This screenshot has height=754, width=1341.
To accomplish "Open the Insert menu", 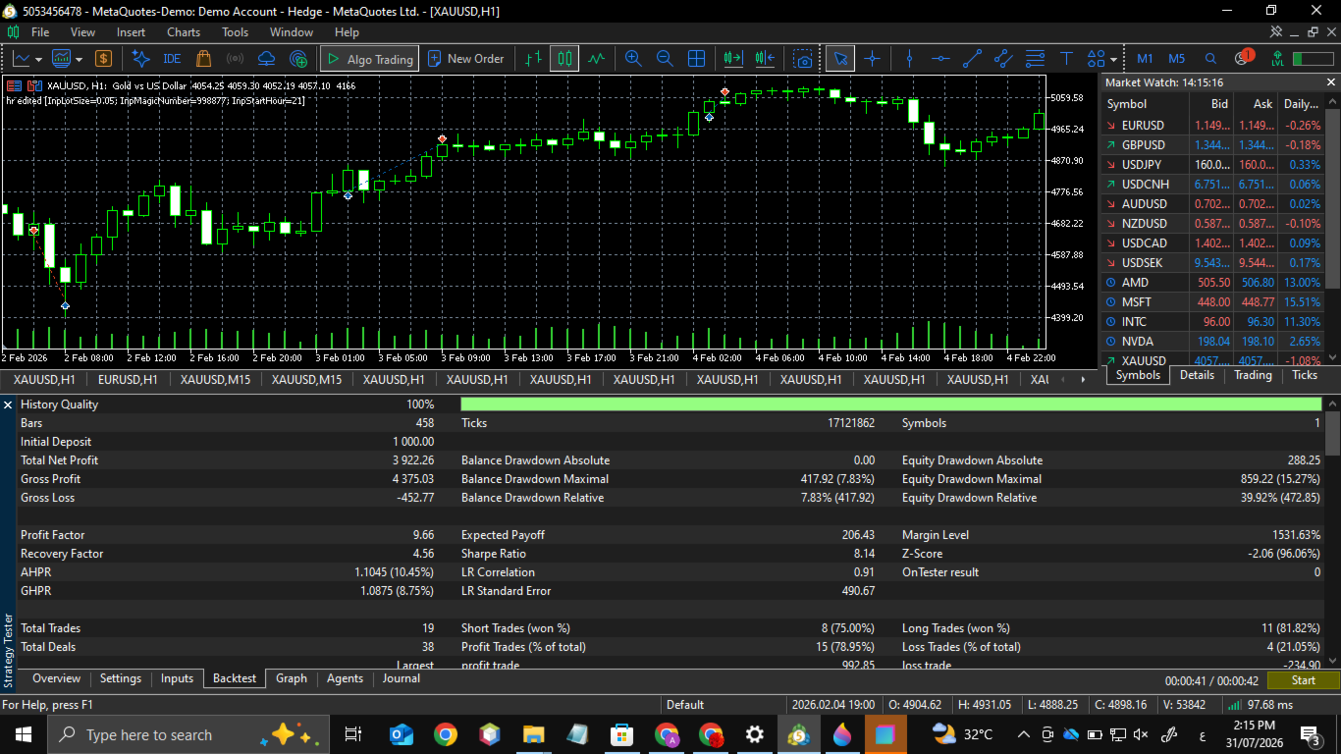I will [131, 32].
